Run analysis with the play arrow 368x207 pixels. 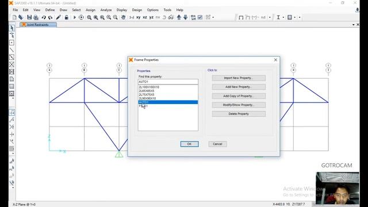point(75,17)
